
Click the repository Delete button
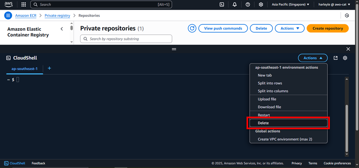click(261, 28)
